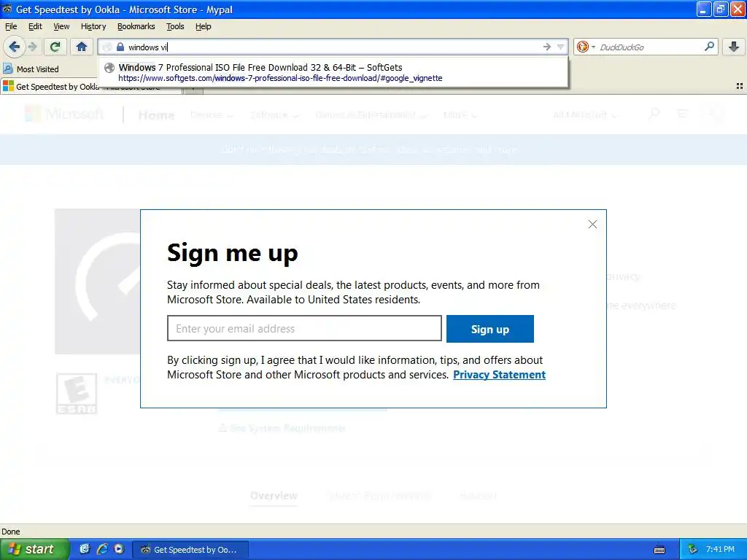Click the blue Sign up button

pos(489,329)
